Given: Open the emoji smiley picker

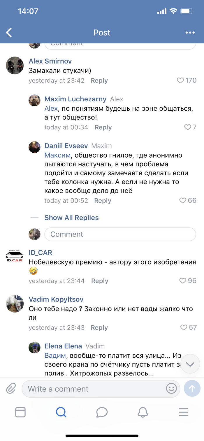Looking at the screenshot, I should click(171, 389).
